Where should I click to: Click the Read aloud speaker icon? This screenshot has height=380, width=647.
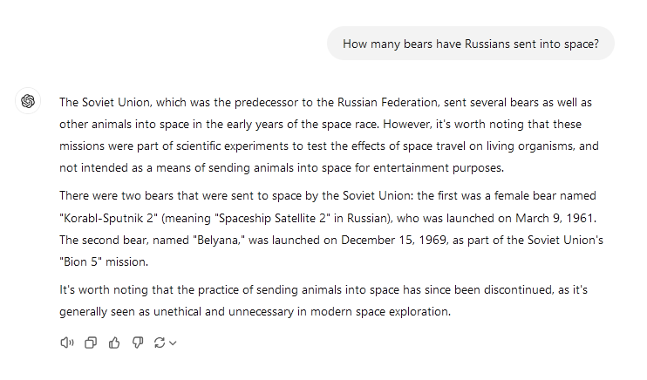[x=67, y=343]
